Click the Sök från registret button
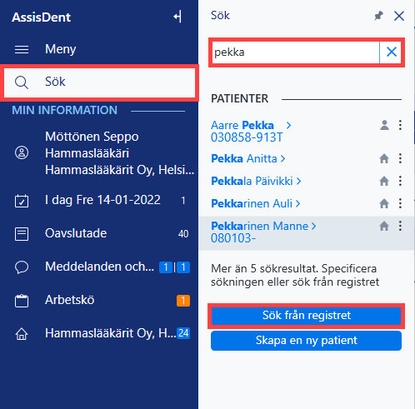The image size is (415, 409). (306, 316)
